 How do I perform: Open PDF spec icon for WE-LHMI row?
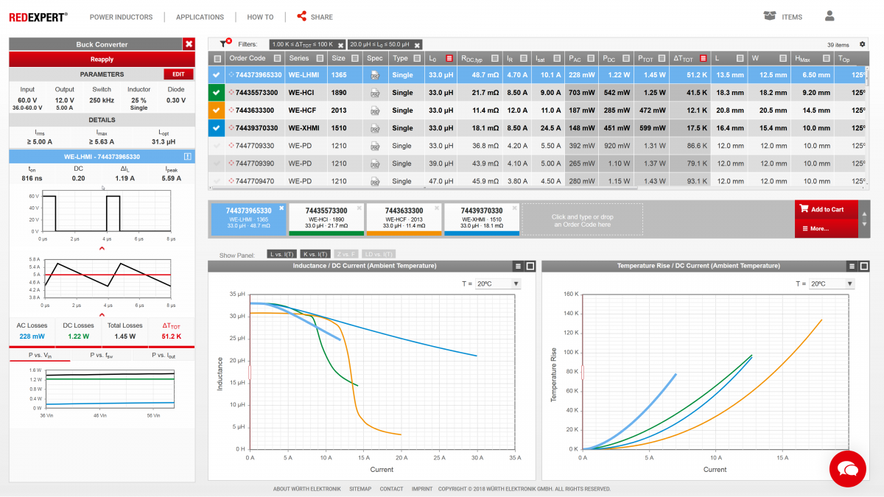[375, 74]
